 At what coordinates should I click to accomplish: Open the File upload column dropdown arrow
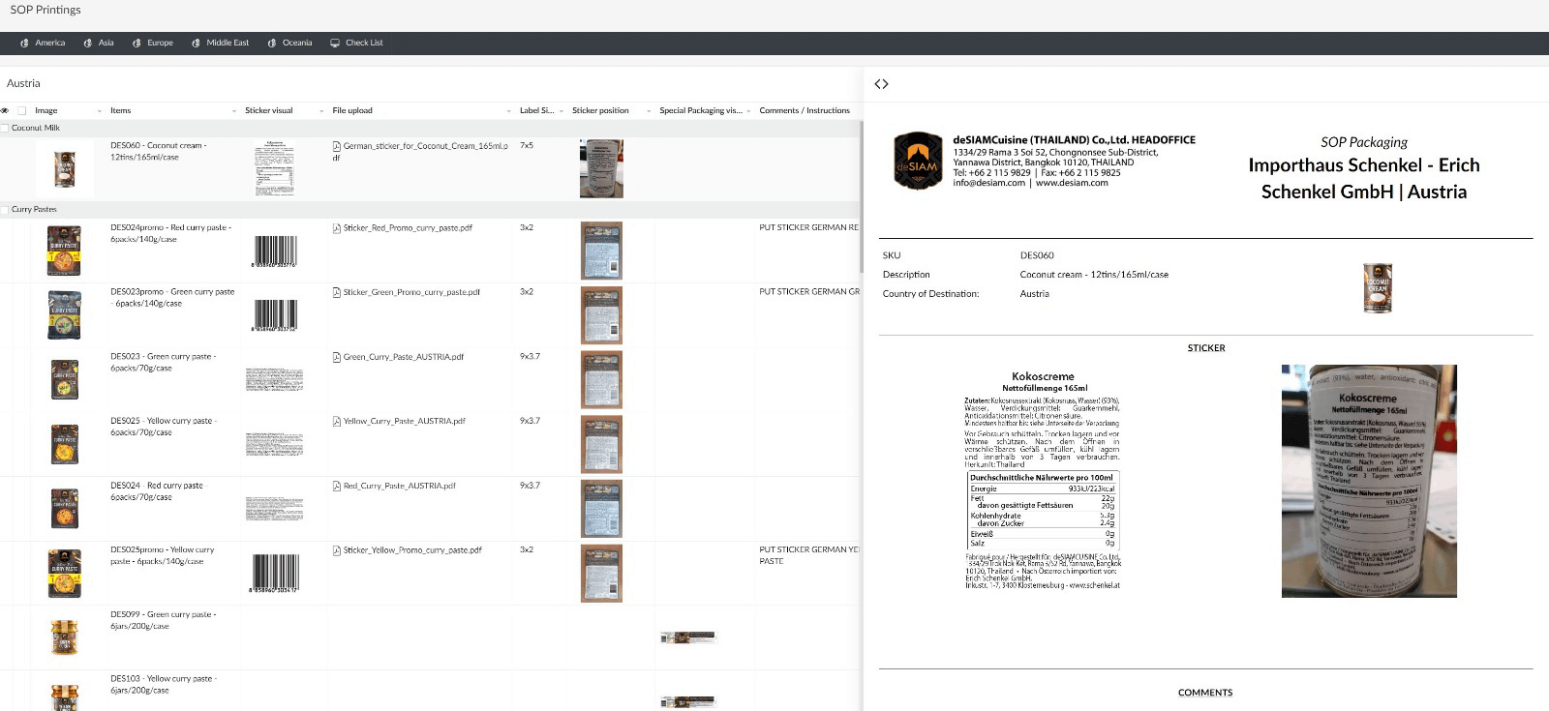[x=509, y=111]
